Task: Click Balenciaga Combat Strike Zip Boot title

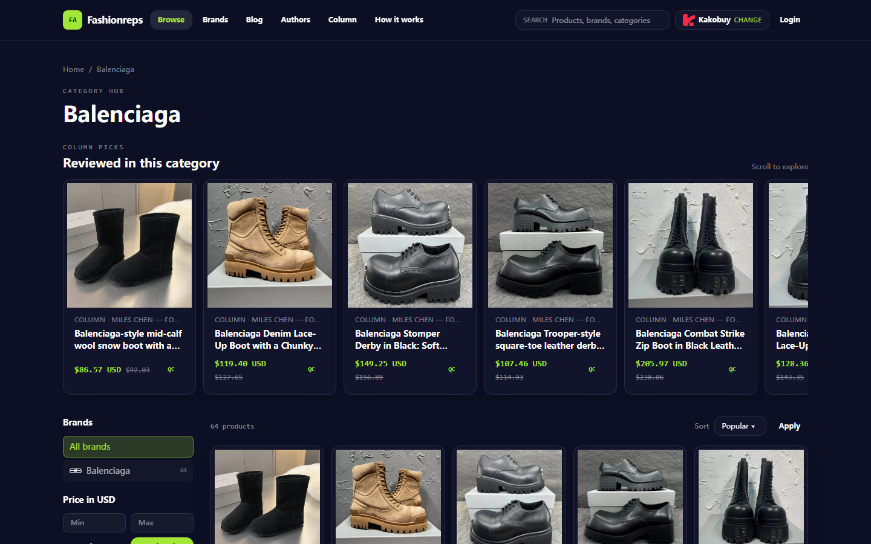Action: coord(690,340)
